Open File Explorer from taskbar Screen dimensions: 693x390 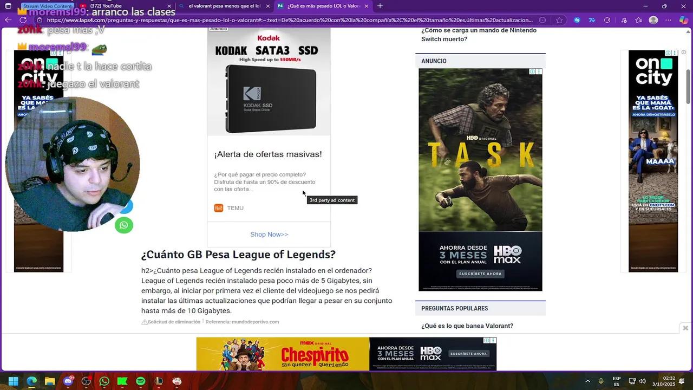pyautogui.click(x=50, y=381)
